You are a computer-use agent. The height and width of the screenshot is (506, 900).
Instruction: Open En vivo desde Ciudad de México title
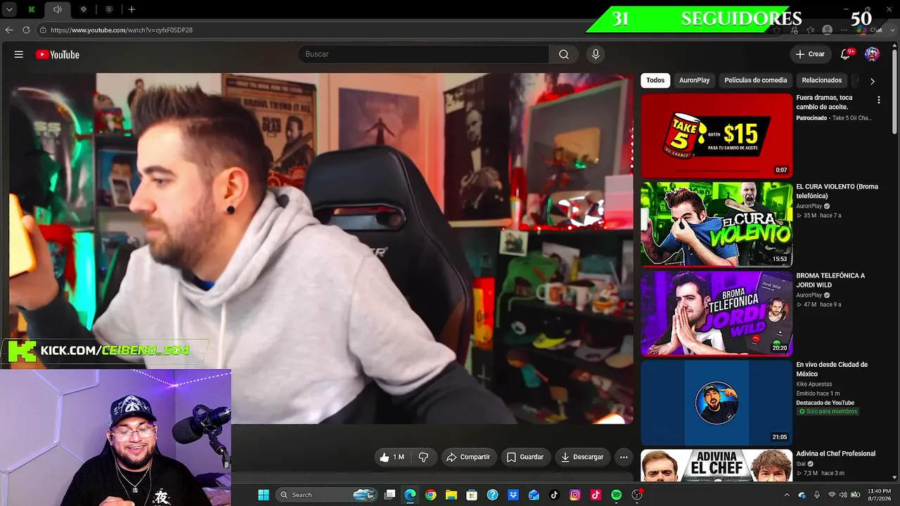pyautogui.click(x=832, y=369)
